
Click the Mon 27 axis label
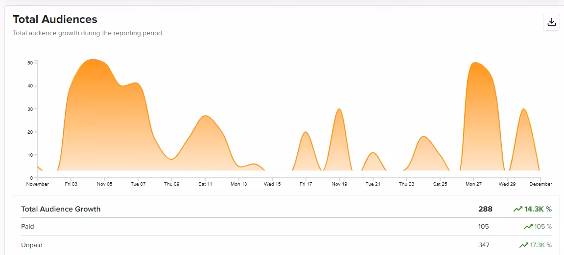[473, 184]
